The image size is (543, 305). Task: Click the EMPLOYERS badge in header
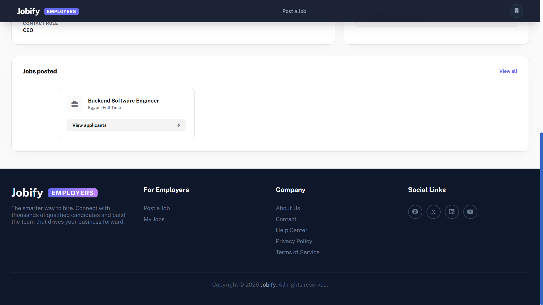pyautogui.click(x=61, y=11)
